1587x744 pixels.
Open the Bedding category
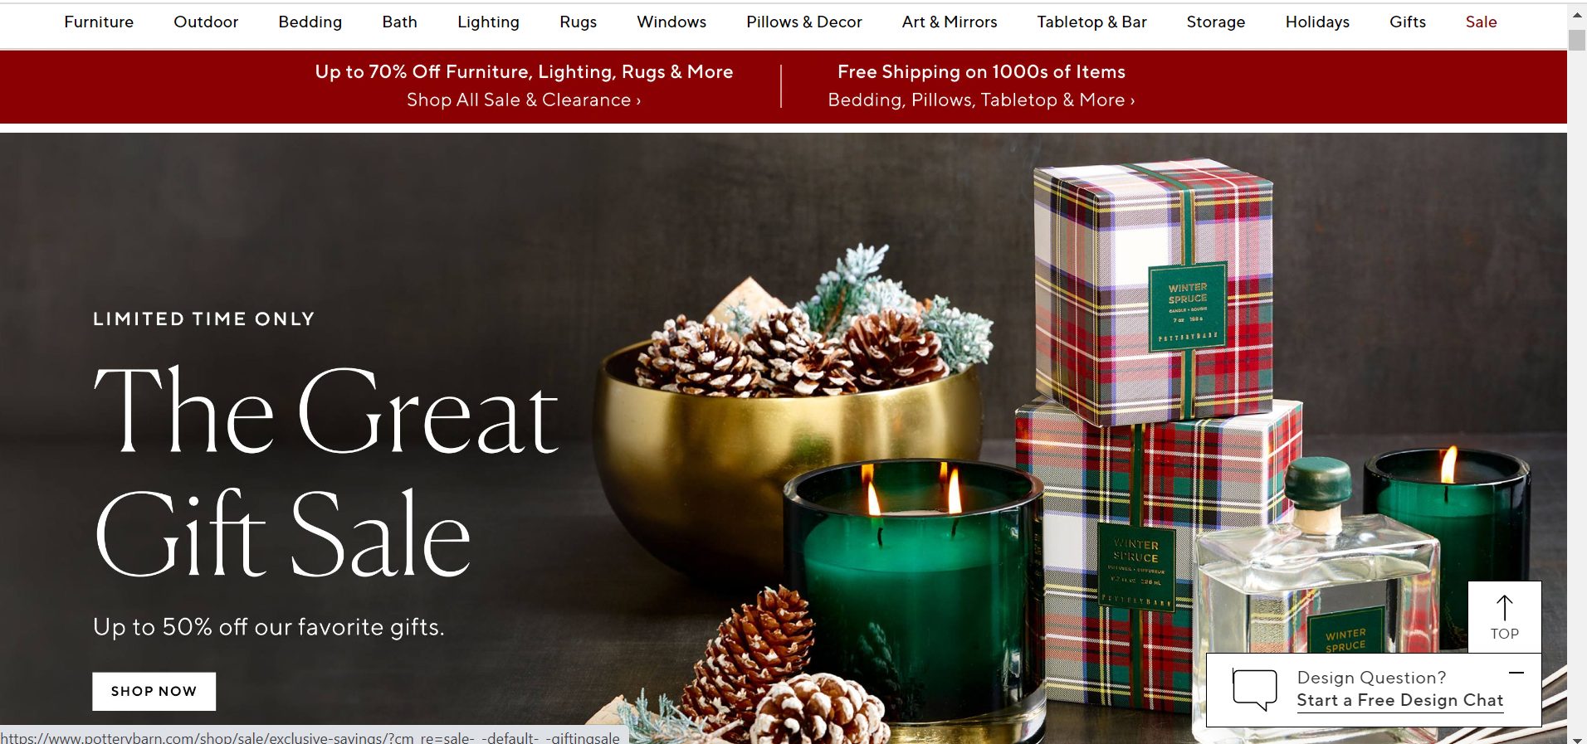(310, 22)
